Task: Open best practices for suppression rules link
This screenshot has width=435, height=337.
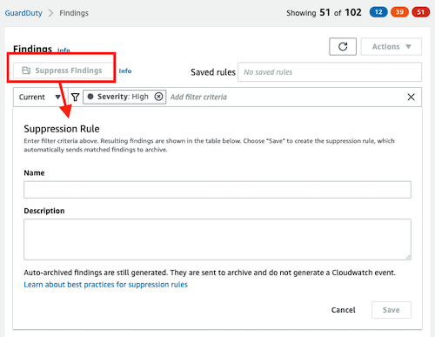Action: click(x=105, y=285)
